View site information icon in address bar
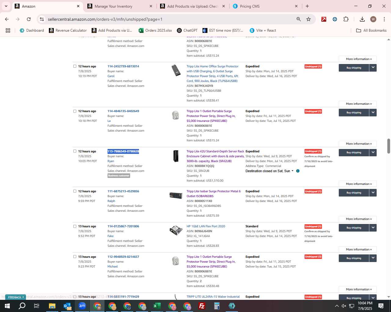This screenshot has width=391, height=312. pos(42,19)
